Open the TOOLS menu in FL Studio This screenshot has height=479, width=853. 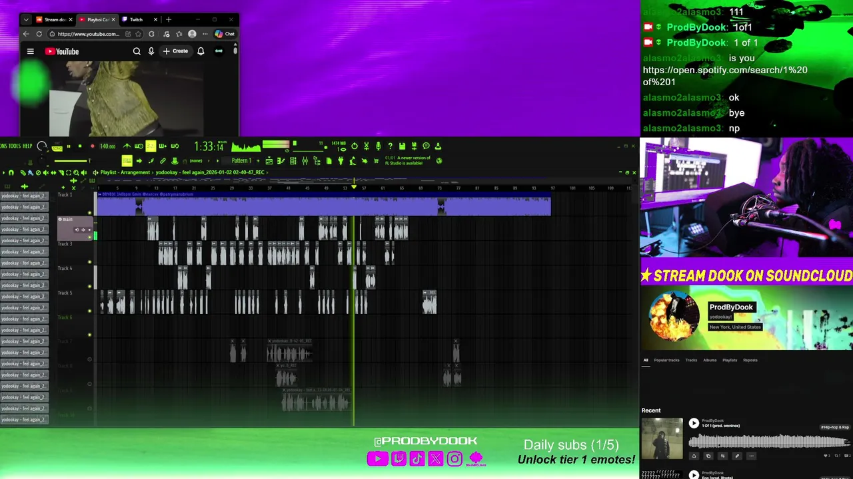tap(15, 146)
